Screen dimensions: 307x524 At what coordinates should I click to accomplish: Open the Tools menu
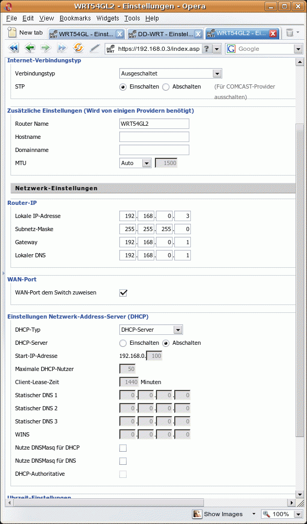click(x=132, y=18)
